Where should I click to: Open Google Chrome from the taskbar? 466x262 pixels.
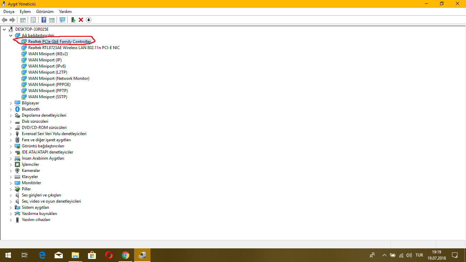point(126,255)
